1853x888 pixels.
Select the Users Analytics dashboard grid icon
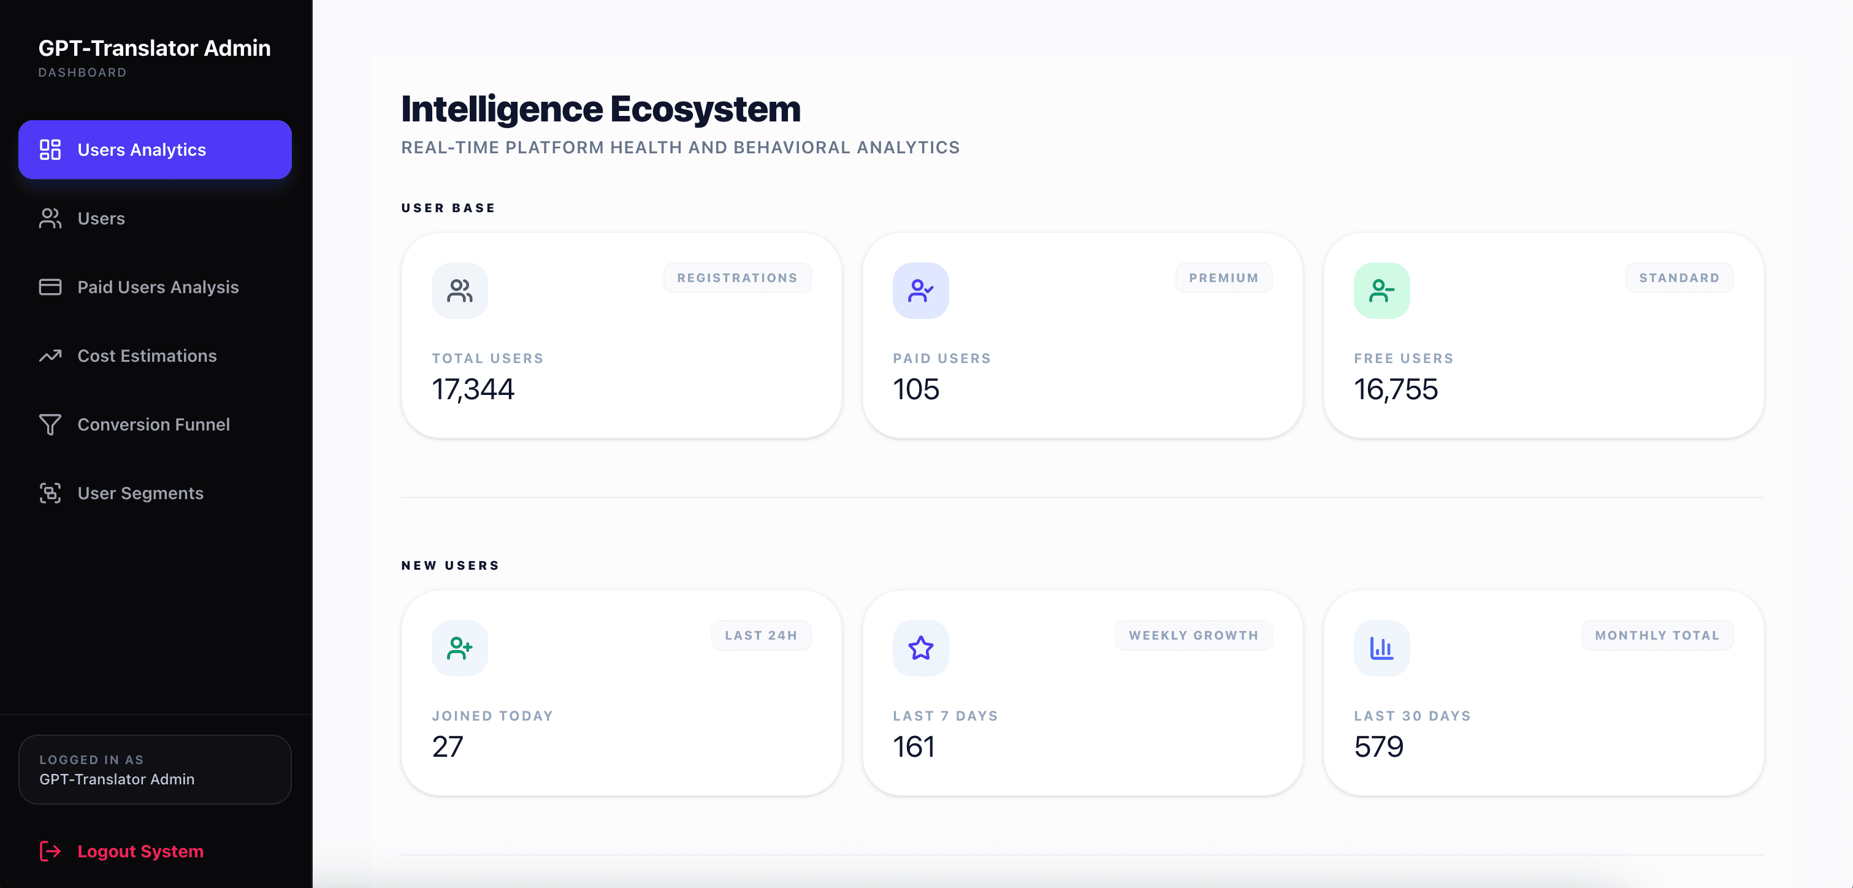click(x=50, y=150)
